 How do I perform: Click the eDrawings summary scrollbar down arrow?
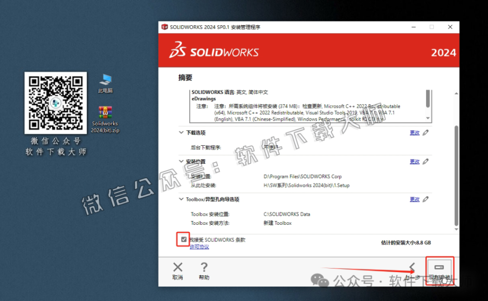coord(428,118)
